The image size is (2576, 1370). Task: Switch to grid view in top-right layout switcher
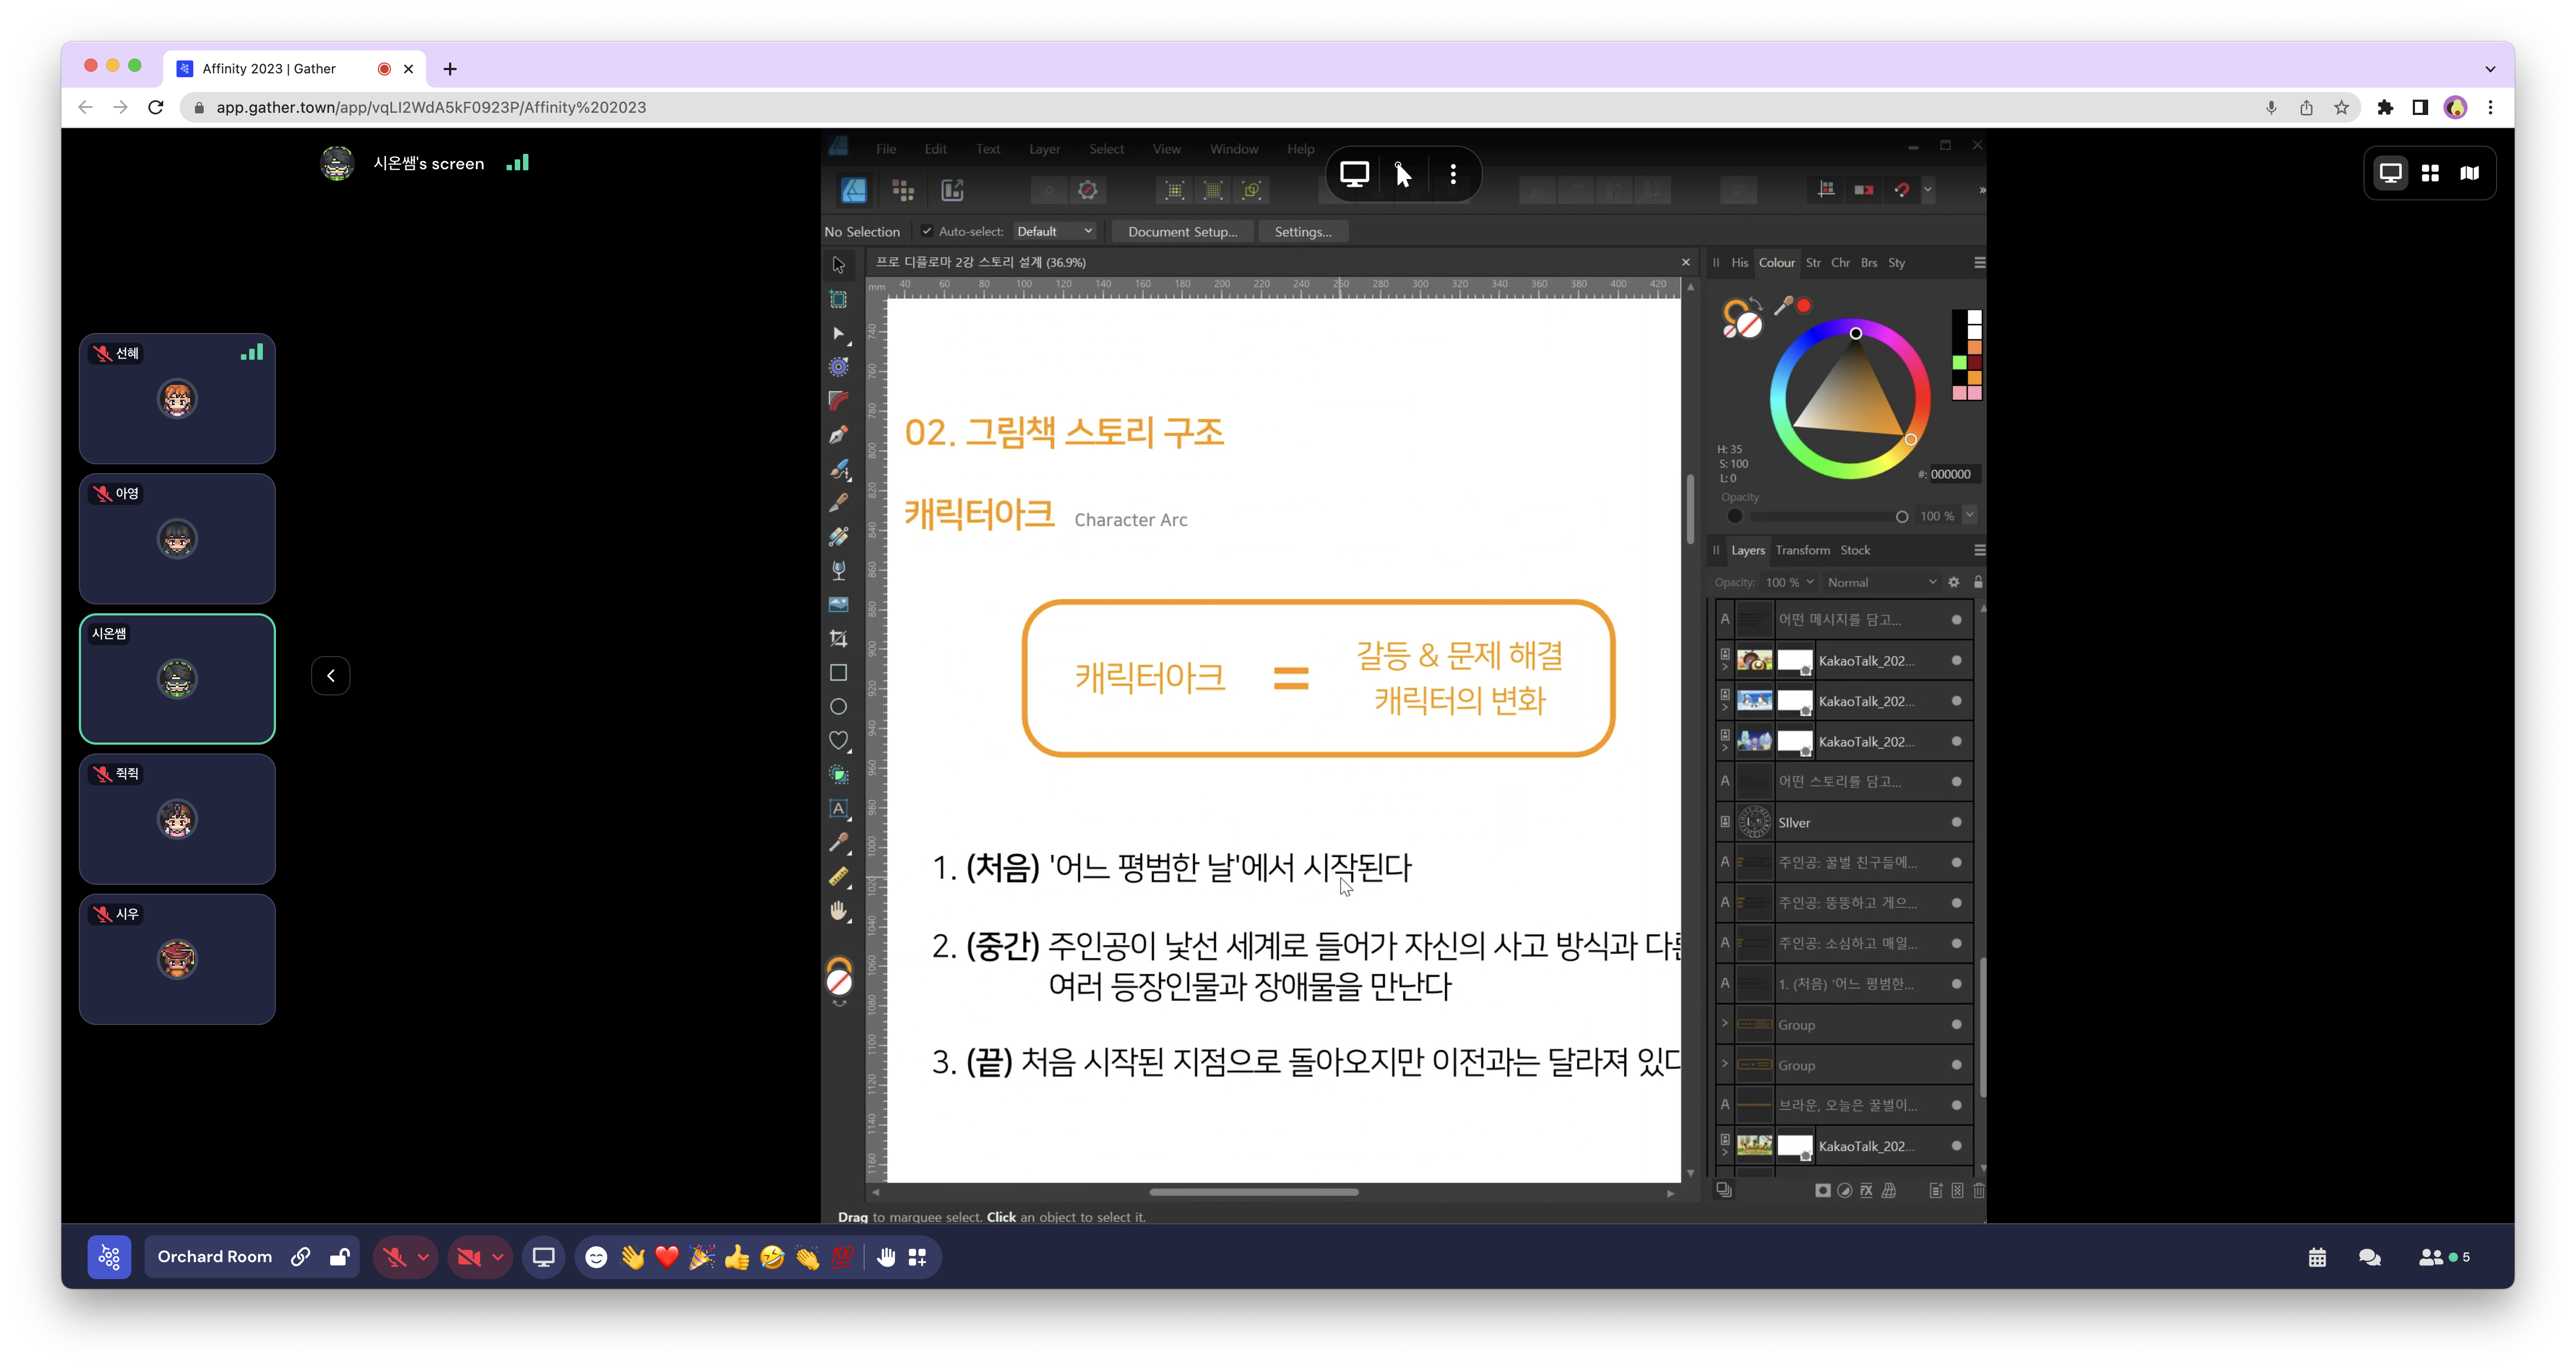point(2430,173)
